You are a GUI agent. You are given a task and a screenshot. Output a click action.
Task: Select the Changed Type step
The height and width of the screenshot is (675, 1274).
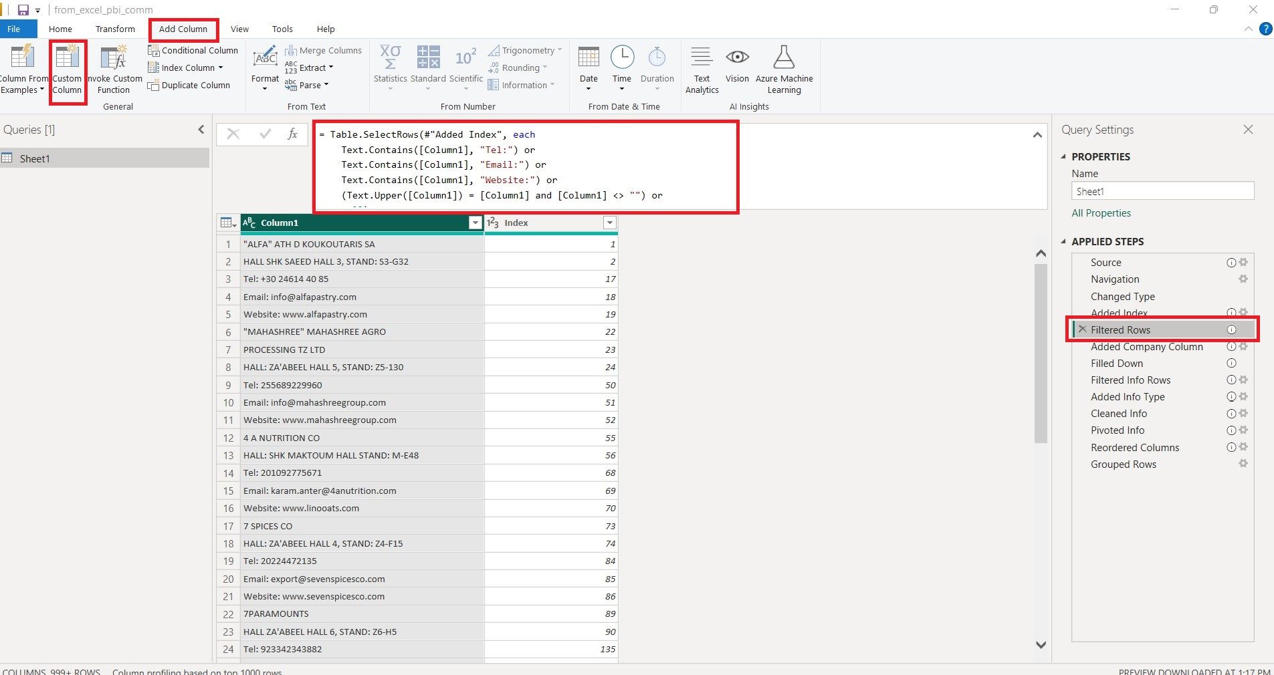[1123, 296]
